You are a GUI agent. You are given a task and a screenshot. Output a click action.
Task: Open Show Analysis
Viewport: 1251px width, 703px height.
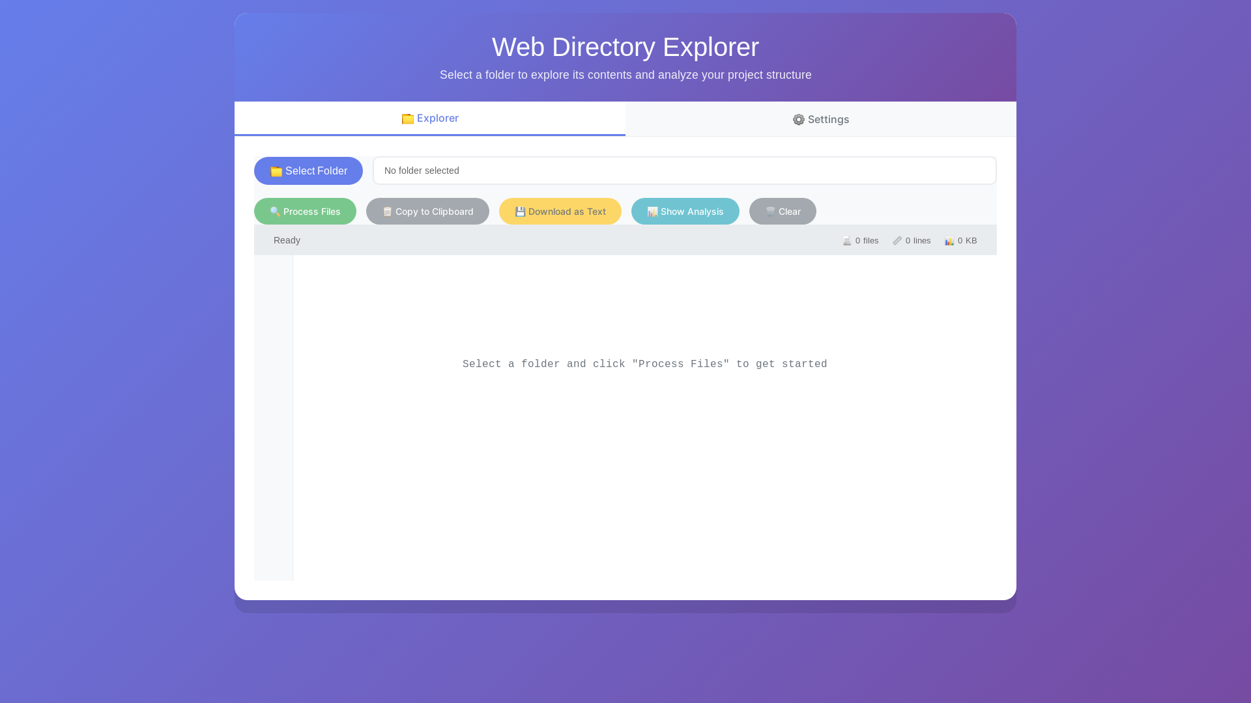[x=685, y=212]
